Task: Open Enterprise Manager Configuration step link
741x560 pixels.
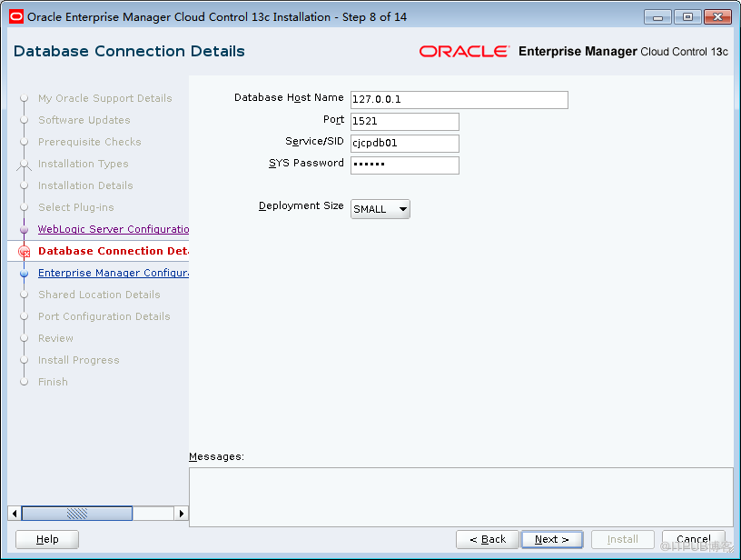Action: 114,273
